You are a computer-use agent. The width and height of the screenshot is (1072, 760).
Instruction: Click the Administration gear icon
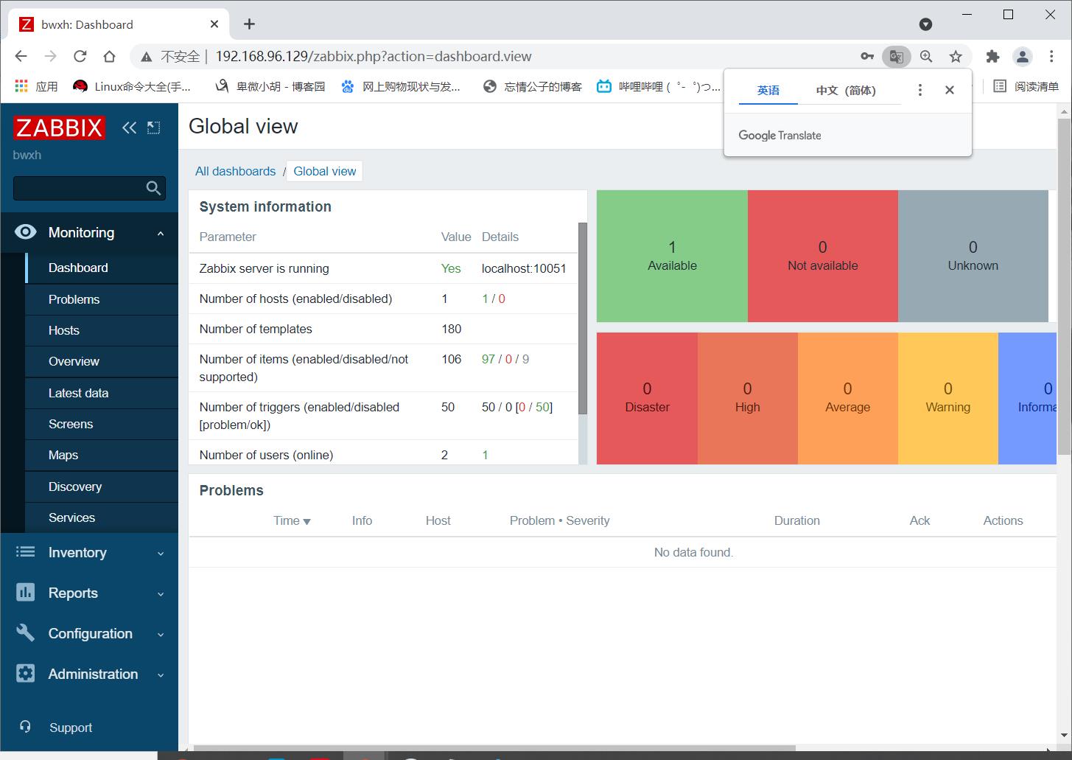click(x=25, y=674)
